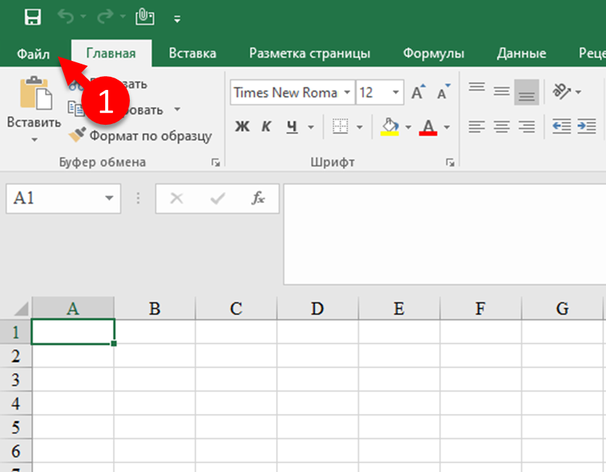Decrease font size with the small A icon
The width and height of the screenshot is (606, 472).
444,92
